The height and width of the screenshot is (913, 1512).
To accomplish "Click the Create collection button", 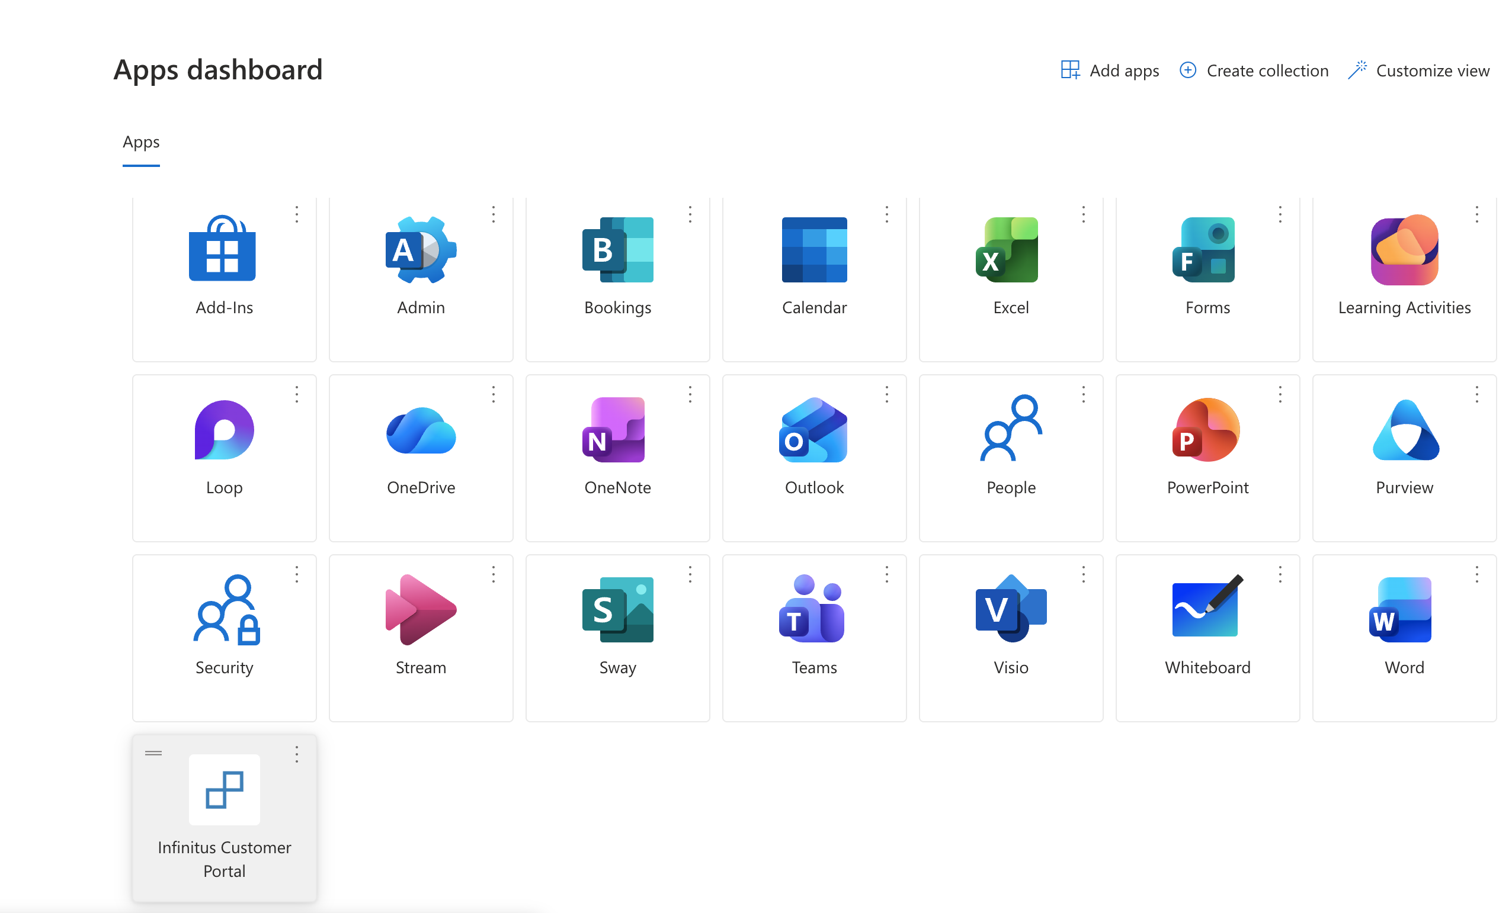I will (x=1254, y=70).
